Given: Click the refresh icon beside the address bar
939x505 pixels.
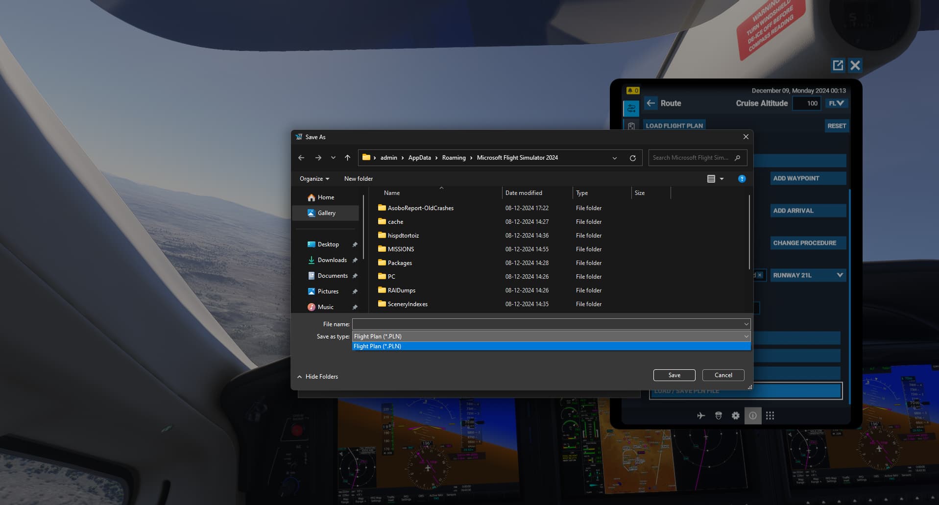Looking at the screenshot, I should (633, 157).
